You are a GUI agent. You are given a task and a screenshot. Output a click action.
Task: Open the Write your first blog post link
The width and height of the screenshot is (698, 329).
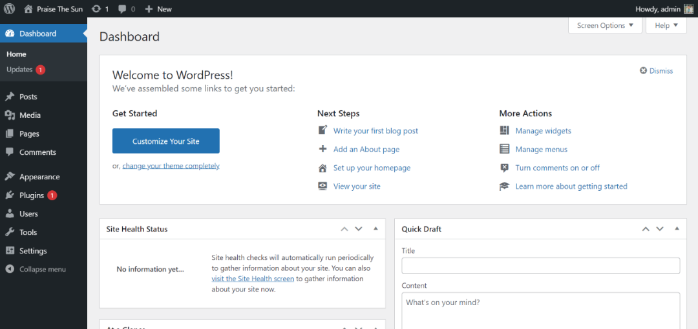tap(375, 131)
